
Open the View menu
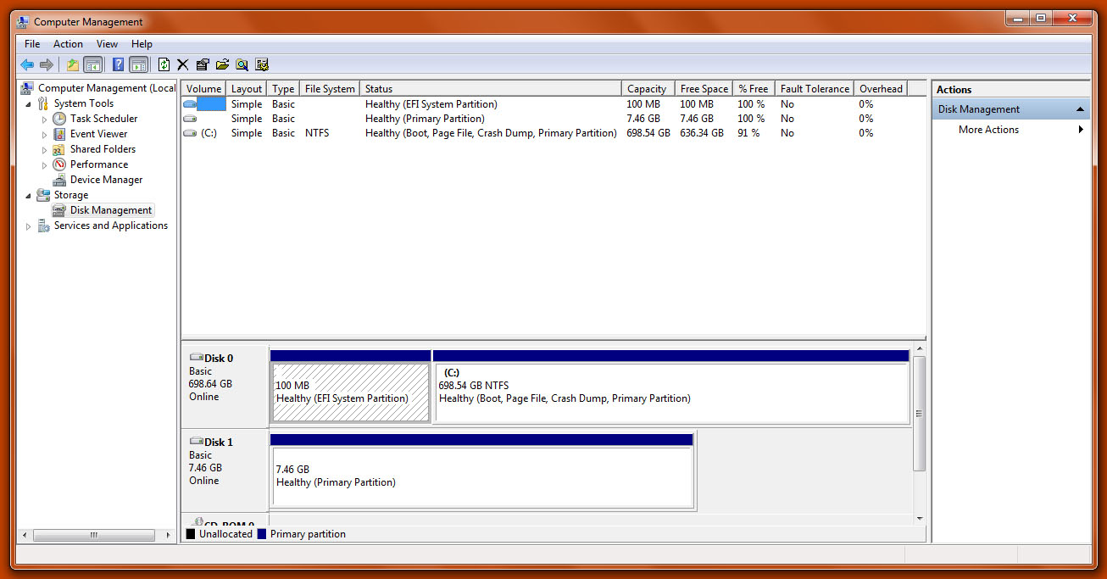107,44
